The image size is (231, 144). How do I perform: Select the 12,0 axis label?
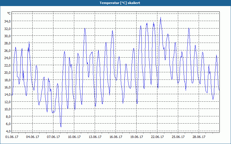coord(8,102)
